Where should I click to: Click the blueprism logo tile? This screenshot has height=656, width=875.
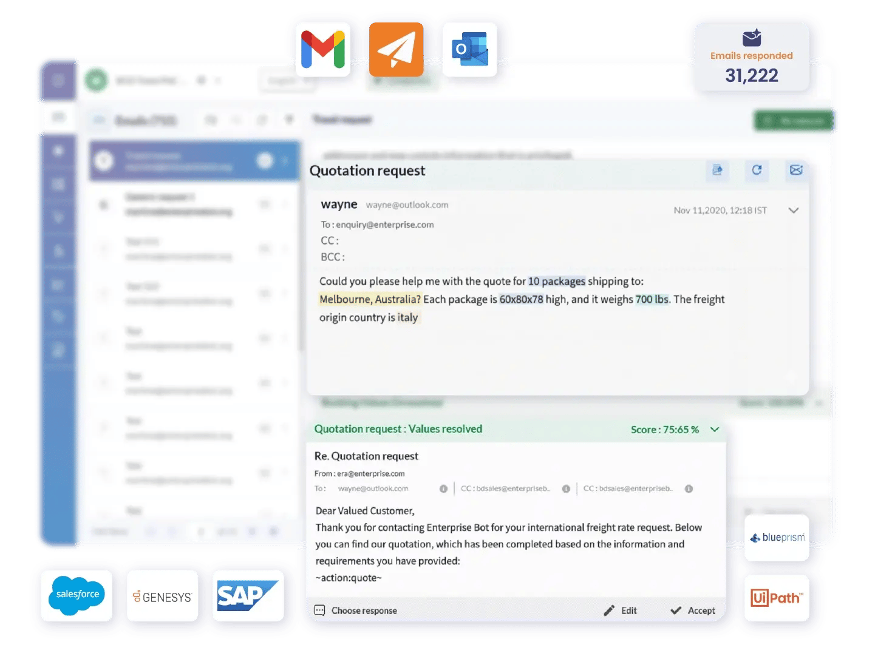tap(777, 538)
